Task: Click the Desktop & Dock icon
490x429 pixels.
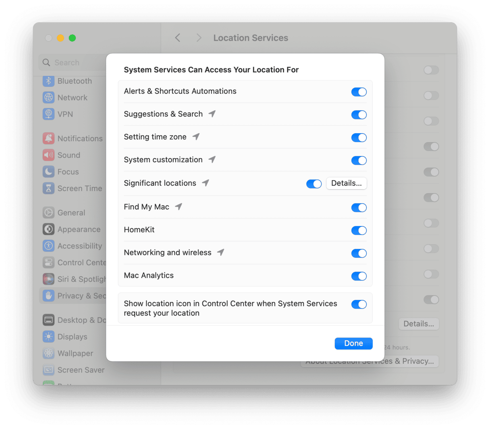Action: point(49,320)
